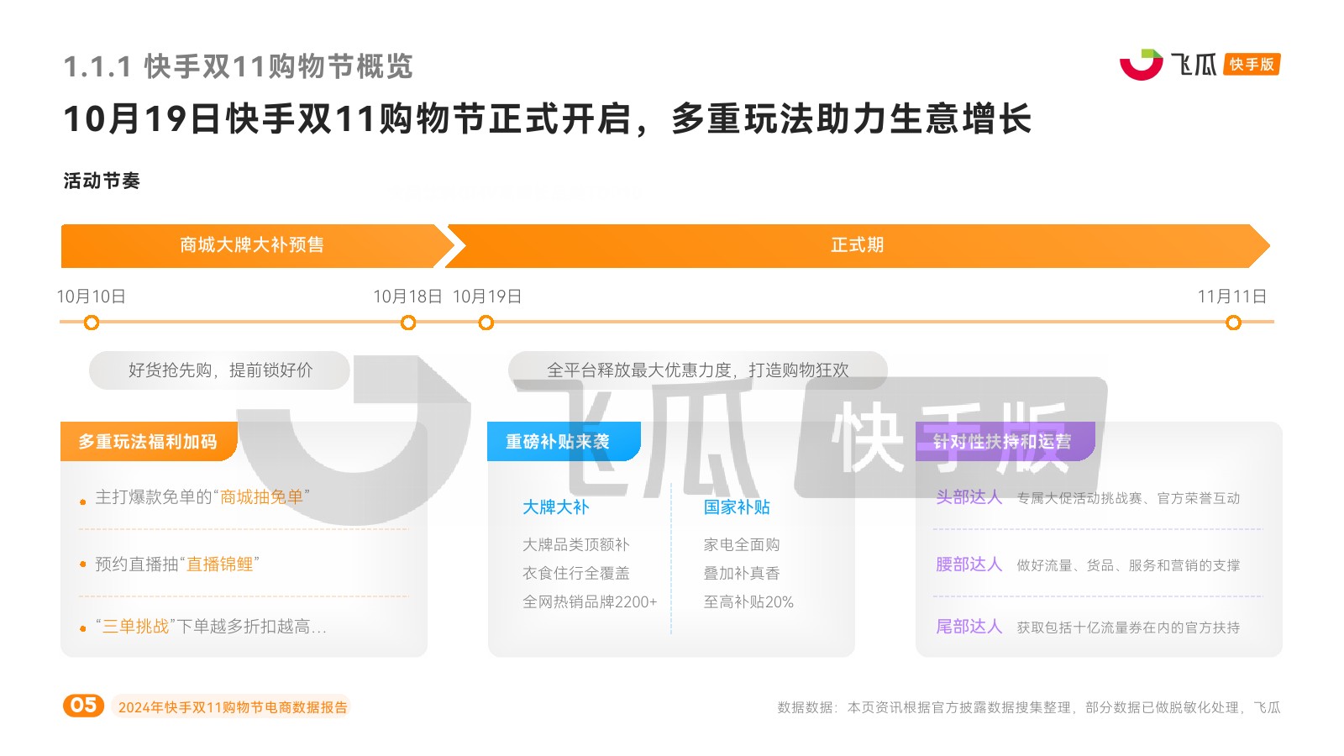This screenshot has width=1344, height=756.
Task: Click the page number 05 badge
Action: pos(83,706)
